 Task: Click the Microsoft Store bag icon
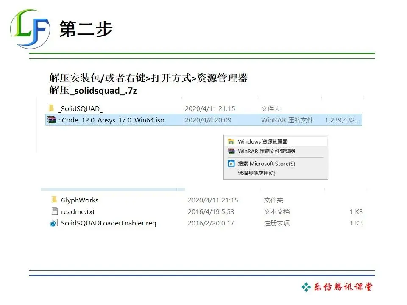pos(231,164)
